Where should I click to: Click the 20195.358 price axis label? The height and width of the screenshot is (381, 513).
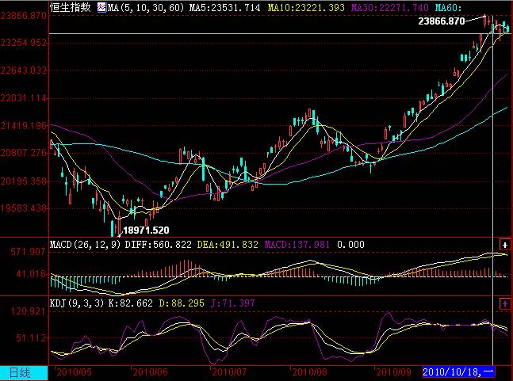click(x=24, y=181)
